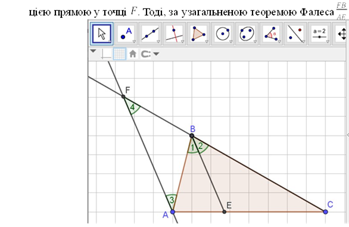Click point A on the drawing
The width and height of the screenshot is (349, 227).
(173, 212)
